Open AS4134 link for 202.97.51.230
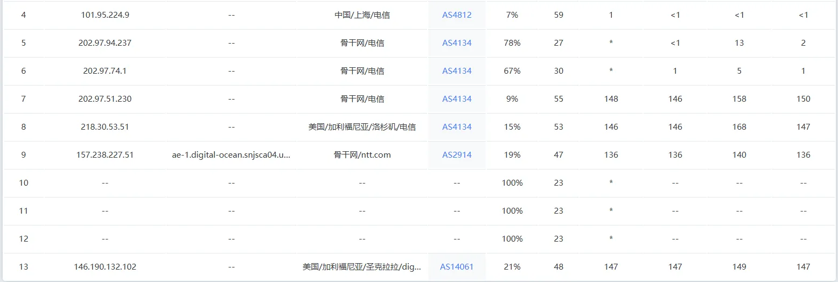Image resolution: width=838 pixels, height=282 pixels. pyautogui.click(x=457, y=99)
